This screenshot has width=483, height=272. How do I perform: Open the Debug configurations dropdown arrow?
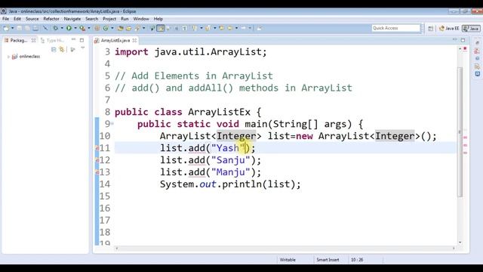point(62,28)
